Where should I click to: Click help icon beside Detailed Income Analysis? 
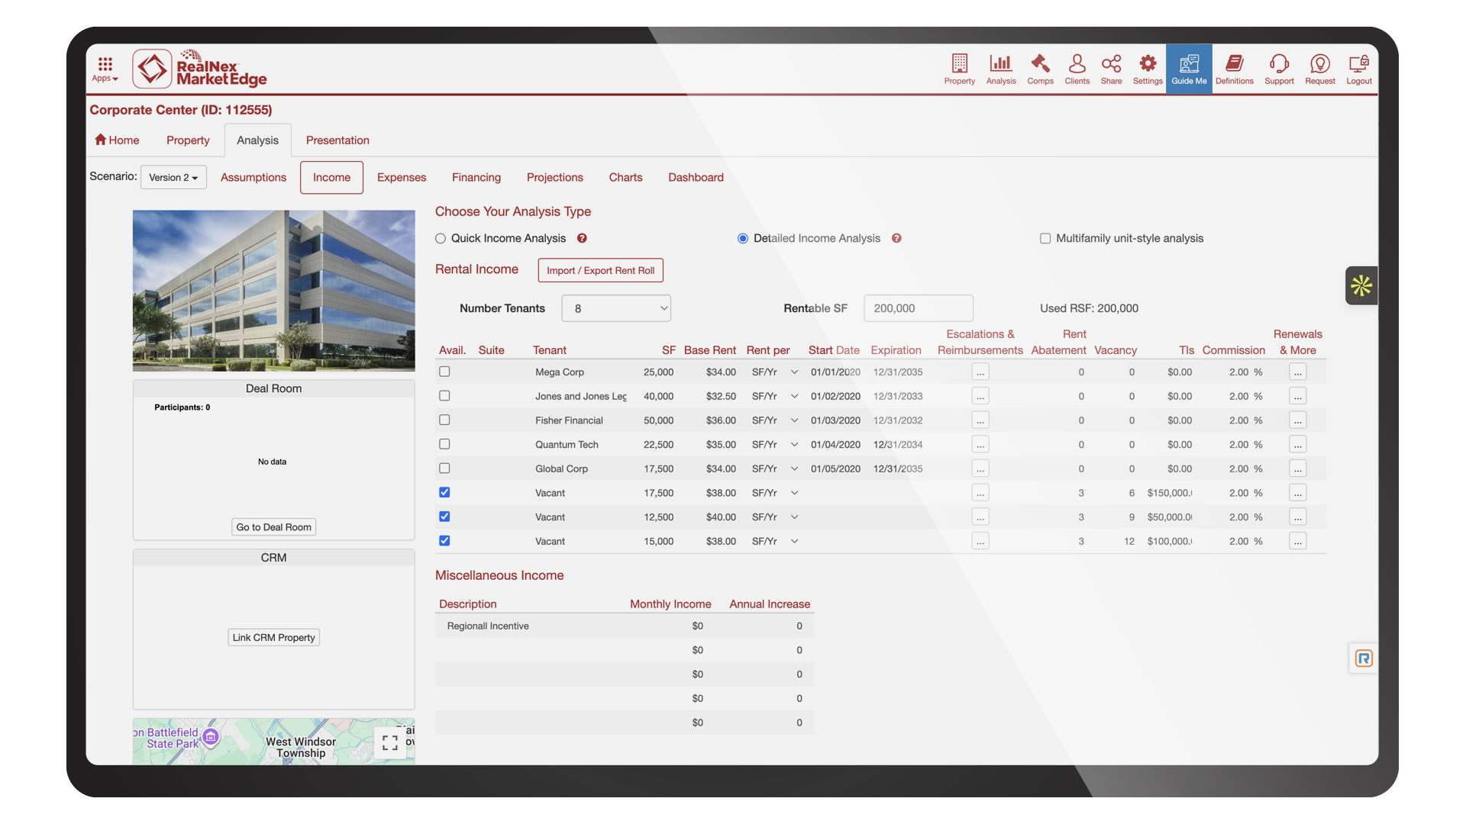(896, 238)
